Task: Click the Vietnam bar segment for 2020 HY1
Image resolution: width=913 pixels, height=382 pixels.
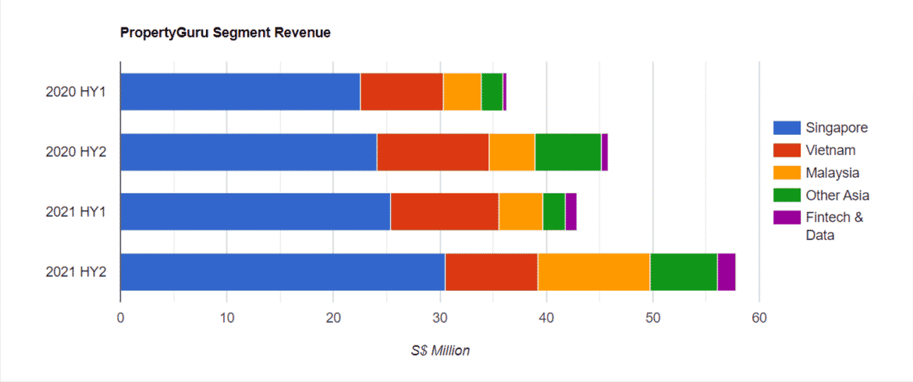Action: pyautogui.click(x=402, y=92)
